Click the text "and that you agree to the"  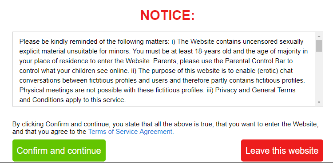(x=49, y=132)
